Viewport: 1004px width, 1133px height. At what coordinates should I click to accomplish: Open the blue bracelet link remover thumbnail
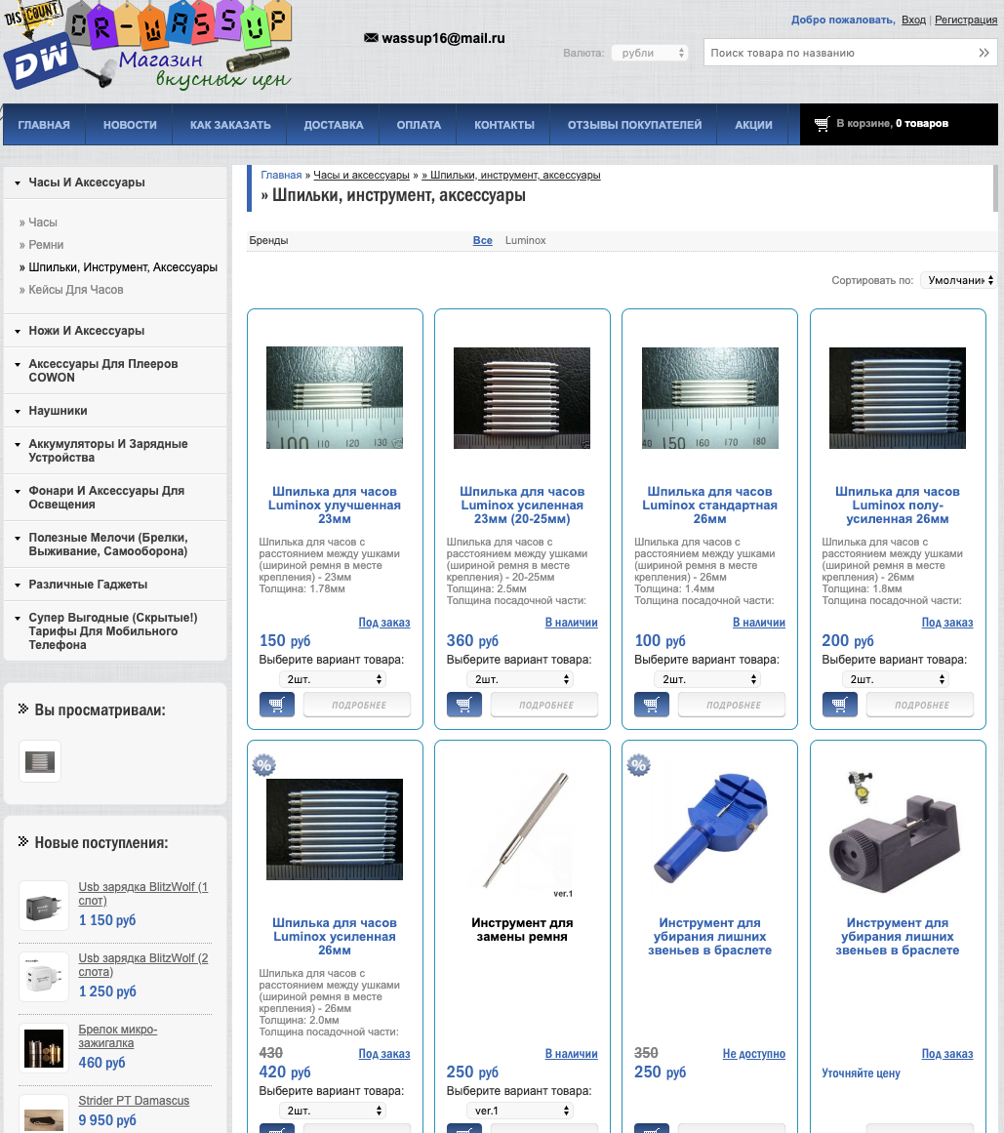pos(709,831)
